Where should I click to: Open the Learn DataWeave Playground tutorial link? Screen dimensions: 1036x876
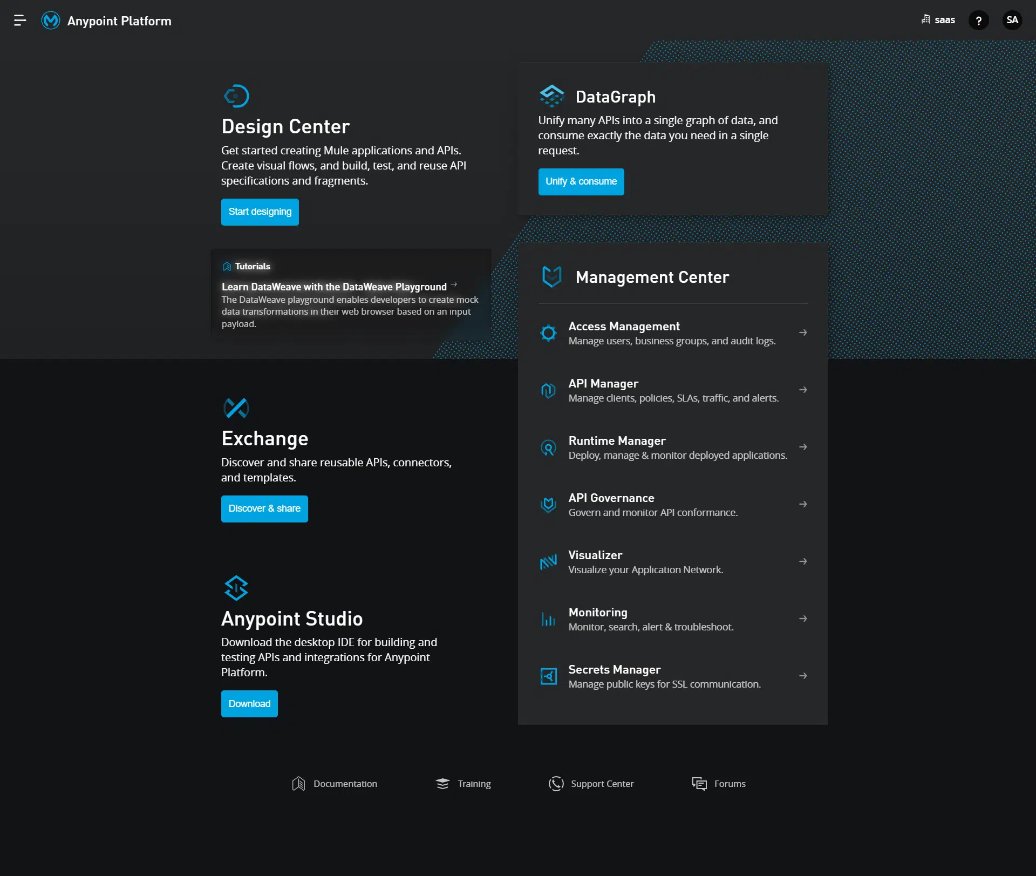coord(334,287)
